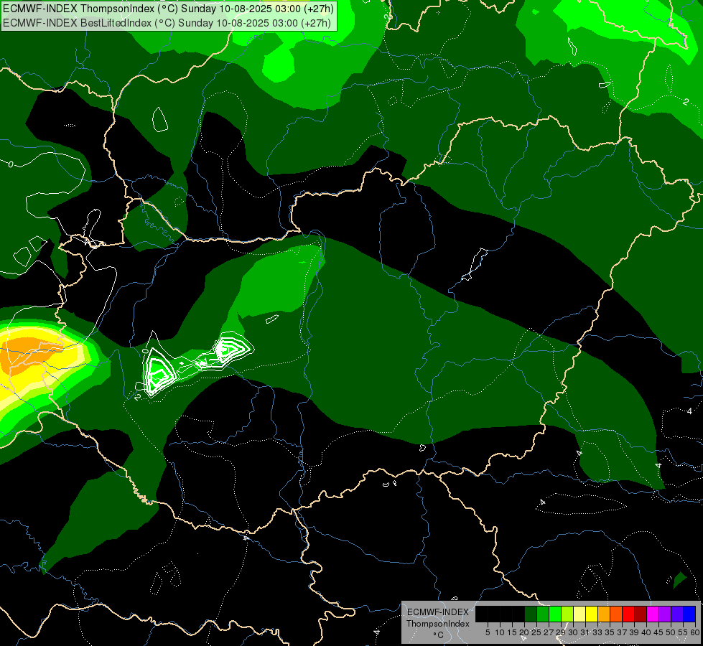
Task: Click the legend tick value 15
Action: coord(511,632)
